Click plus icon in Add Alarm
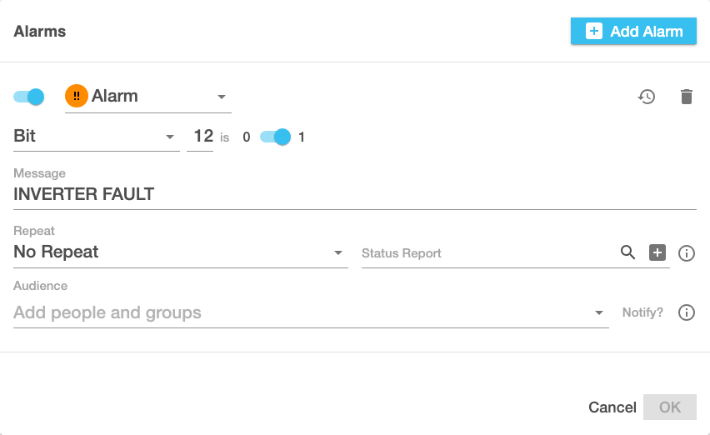The height and width of the screenshot is (435, 710). point(593,32)
